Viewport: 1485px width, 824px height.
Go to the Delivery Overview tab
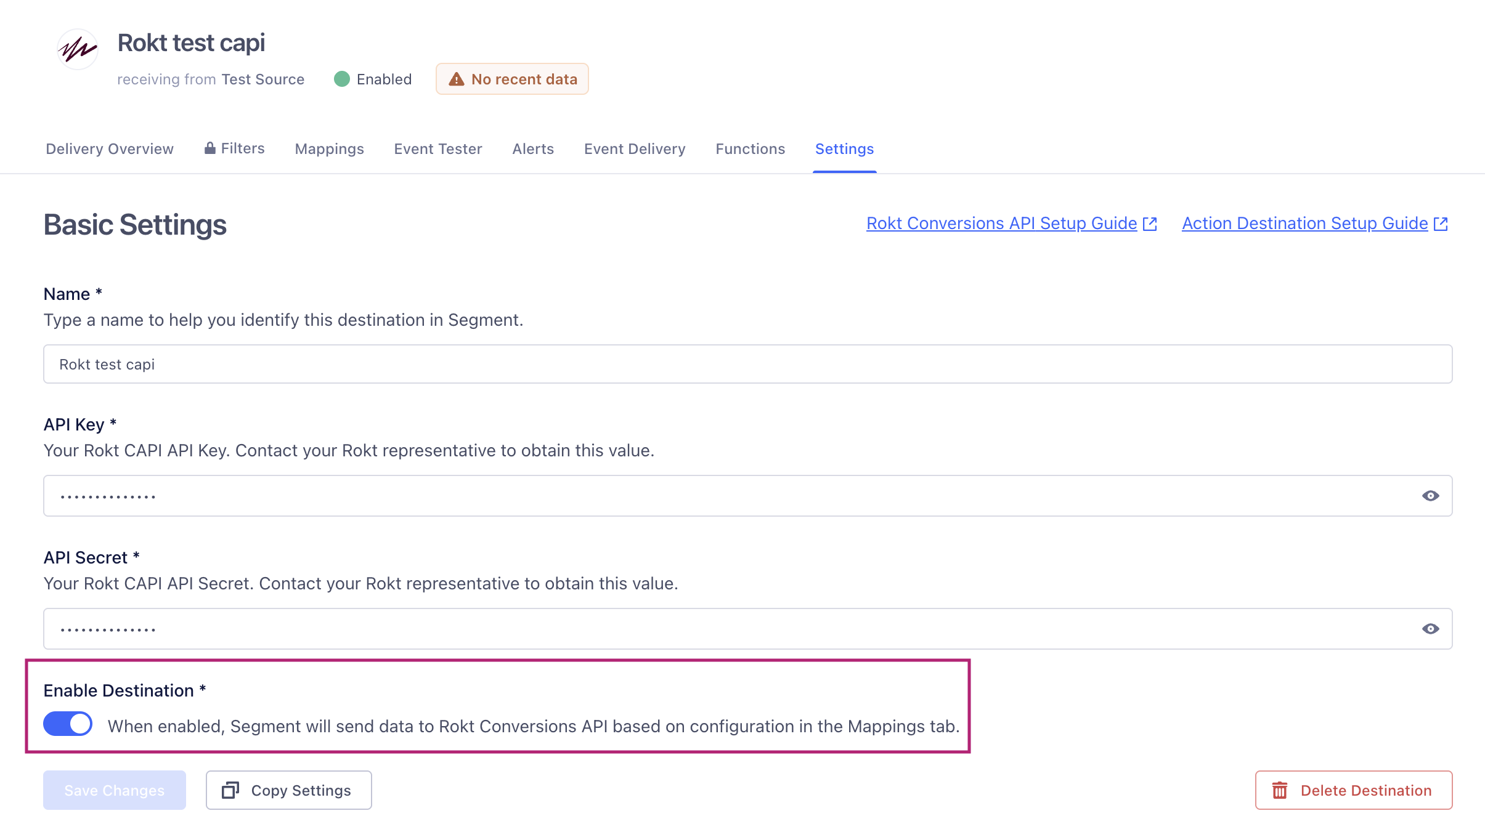click(110, 149)
